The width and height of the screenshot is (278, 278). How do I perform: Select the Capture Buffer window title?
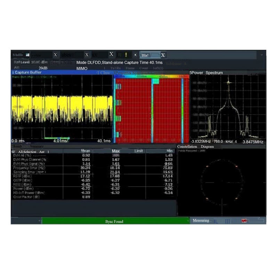click(x=27, y=72)
